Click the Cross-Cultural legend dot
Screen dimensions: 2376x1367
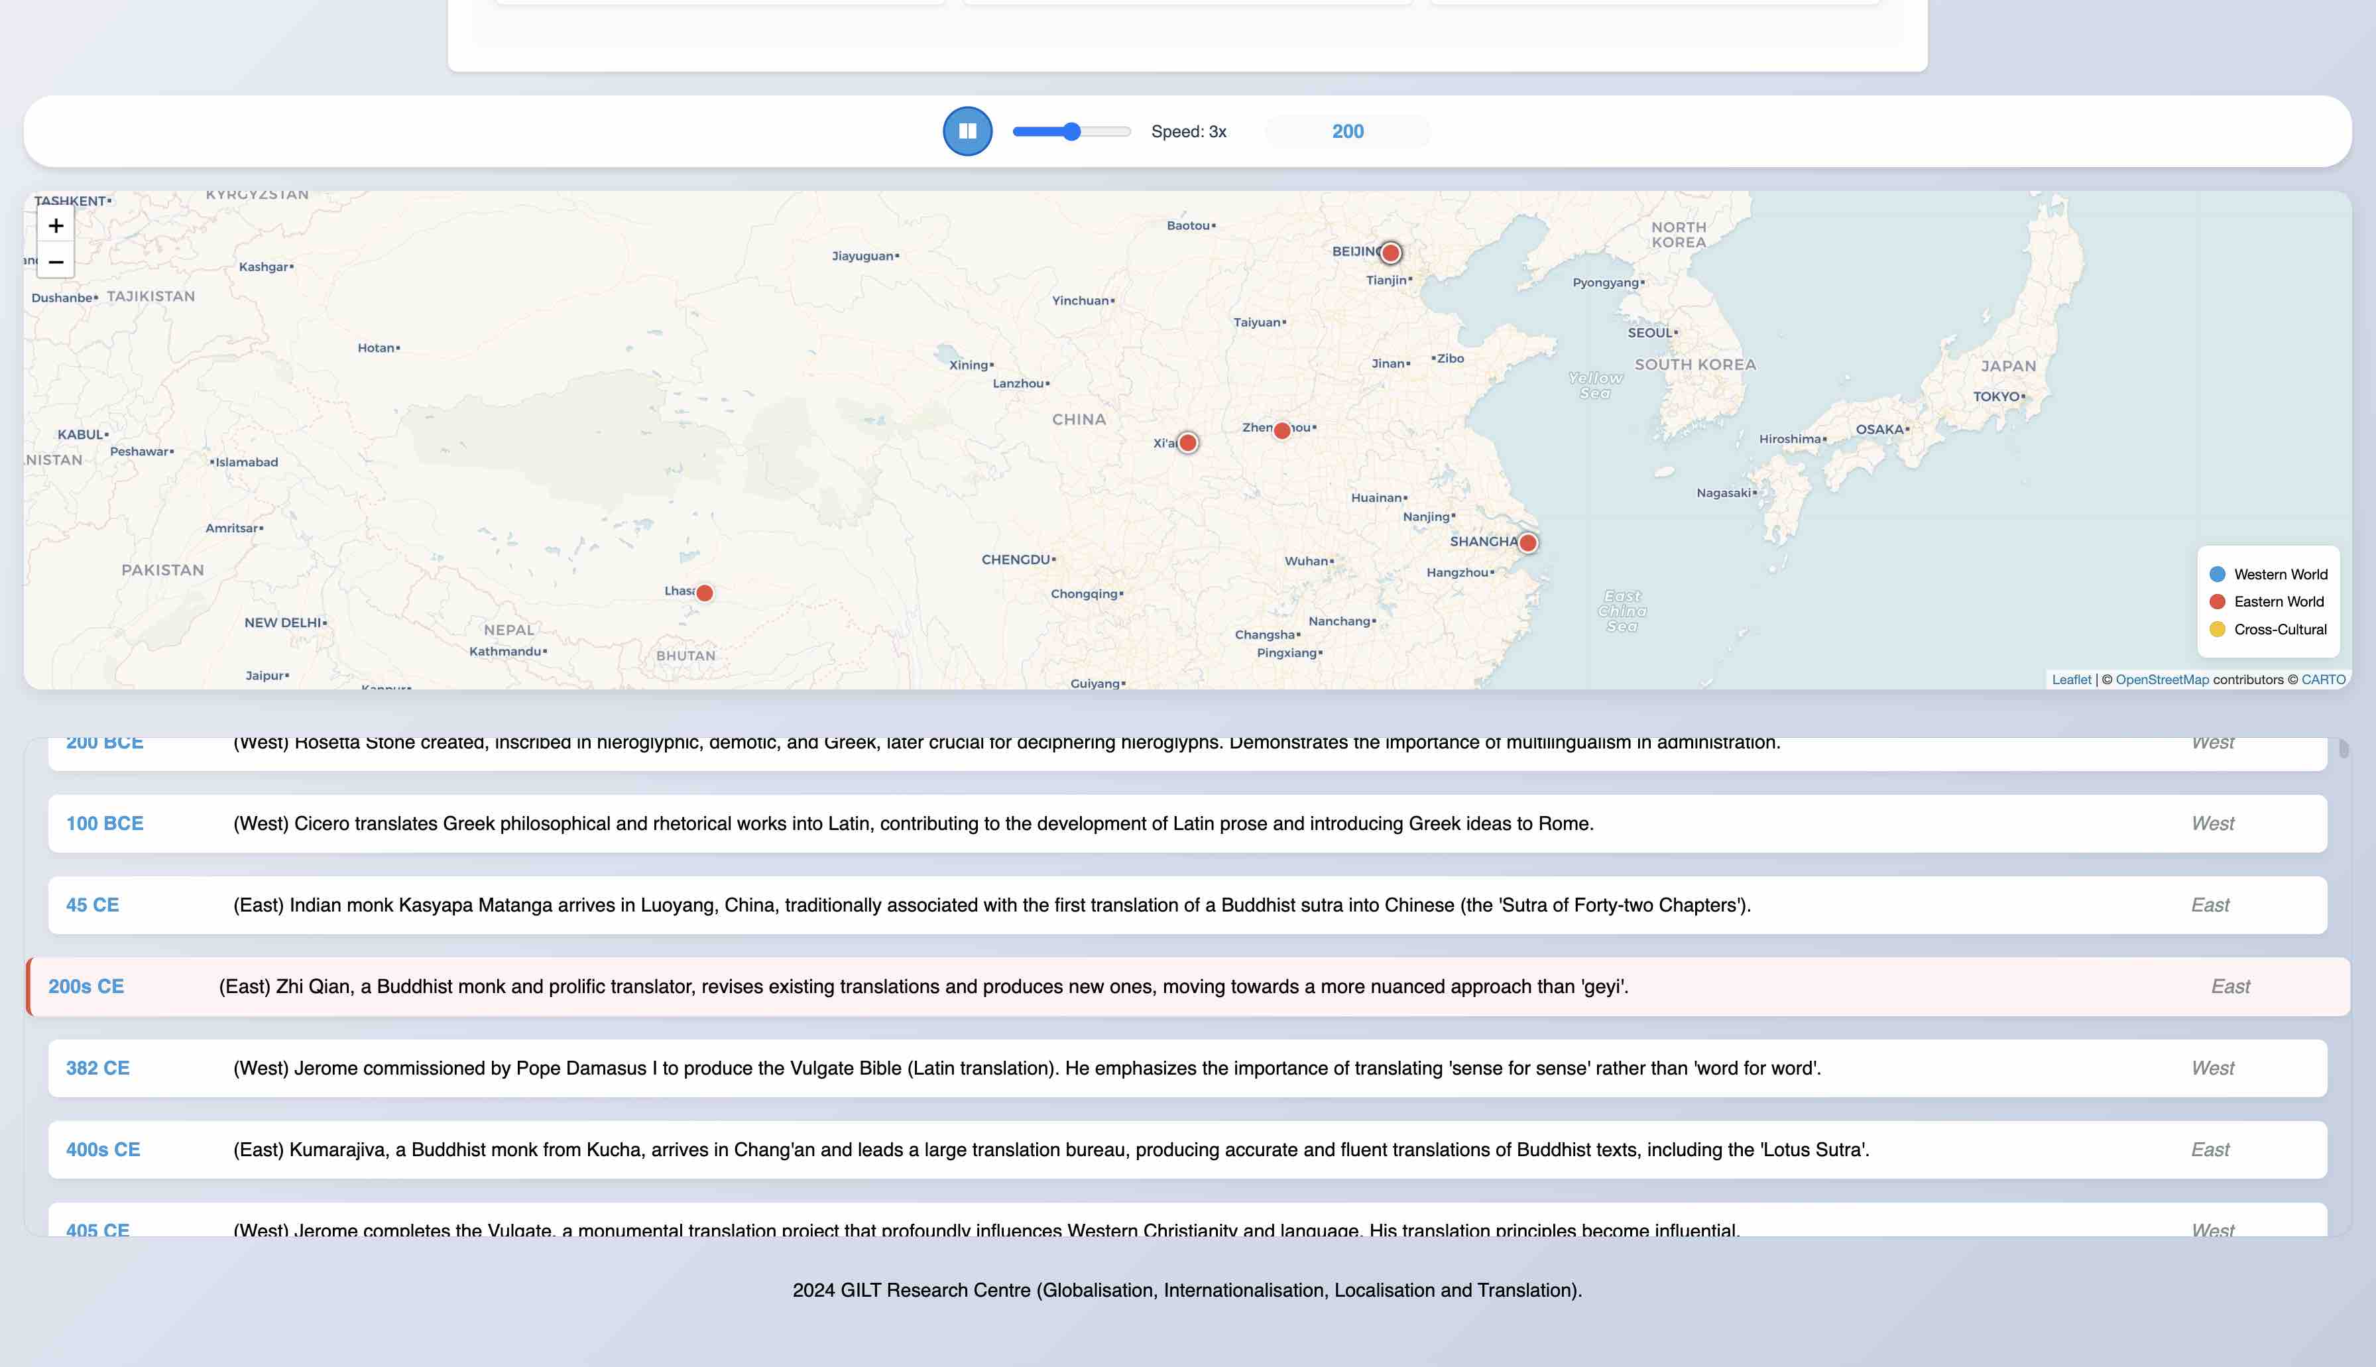[2218, 629]
